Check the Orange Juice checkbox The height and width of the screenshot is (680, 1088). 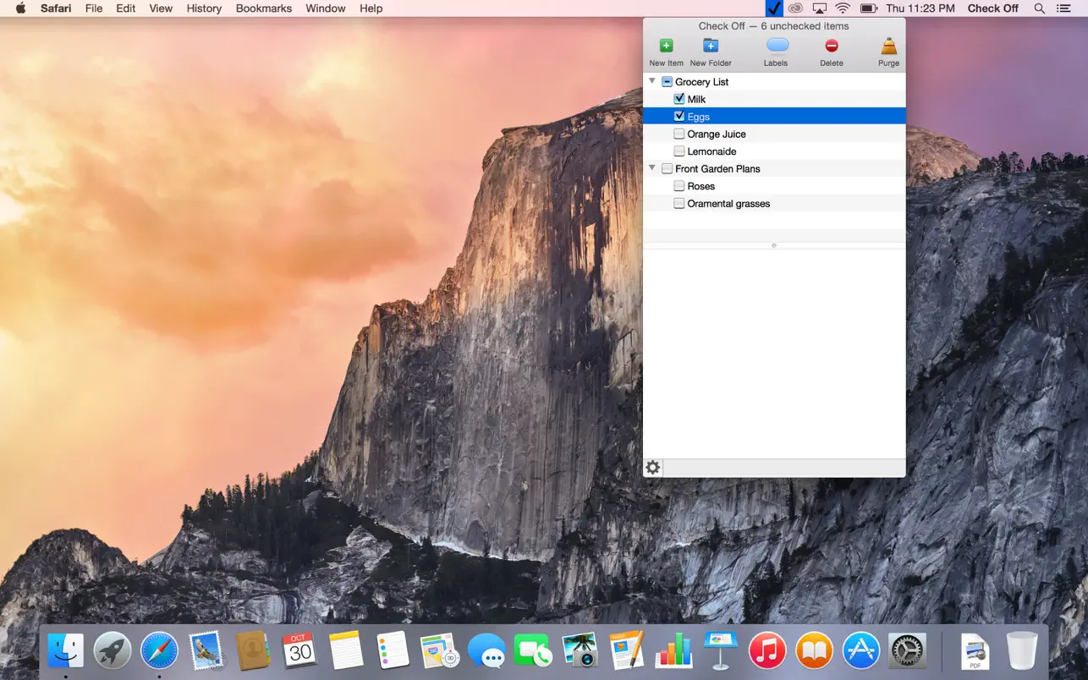point(679,134)
